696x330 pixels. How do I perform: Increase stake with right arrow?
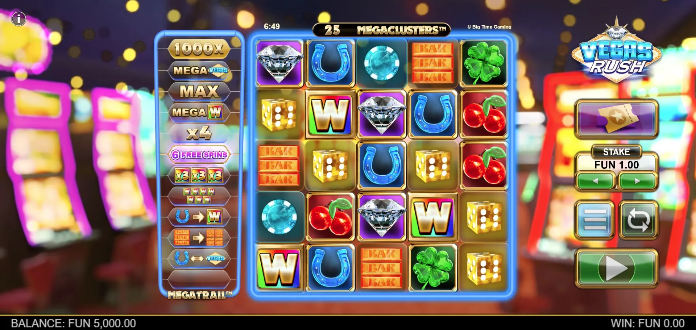637,181
